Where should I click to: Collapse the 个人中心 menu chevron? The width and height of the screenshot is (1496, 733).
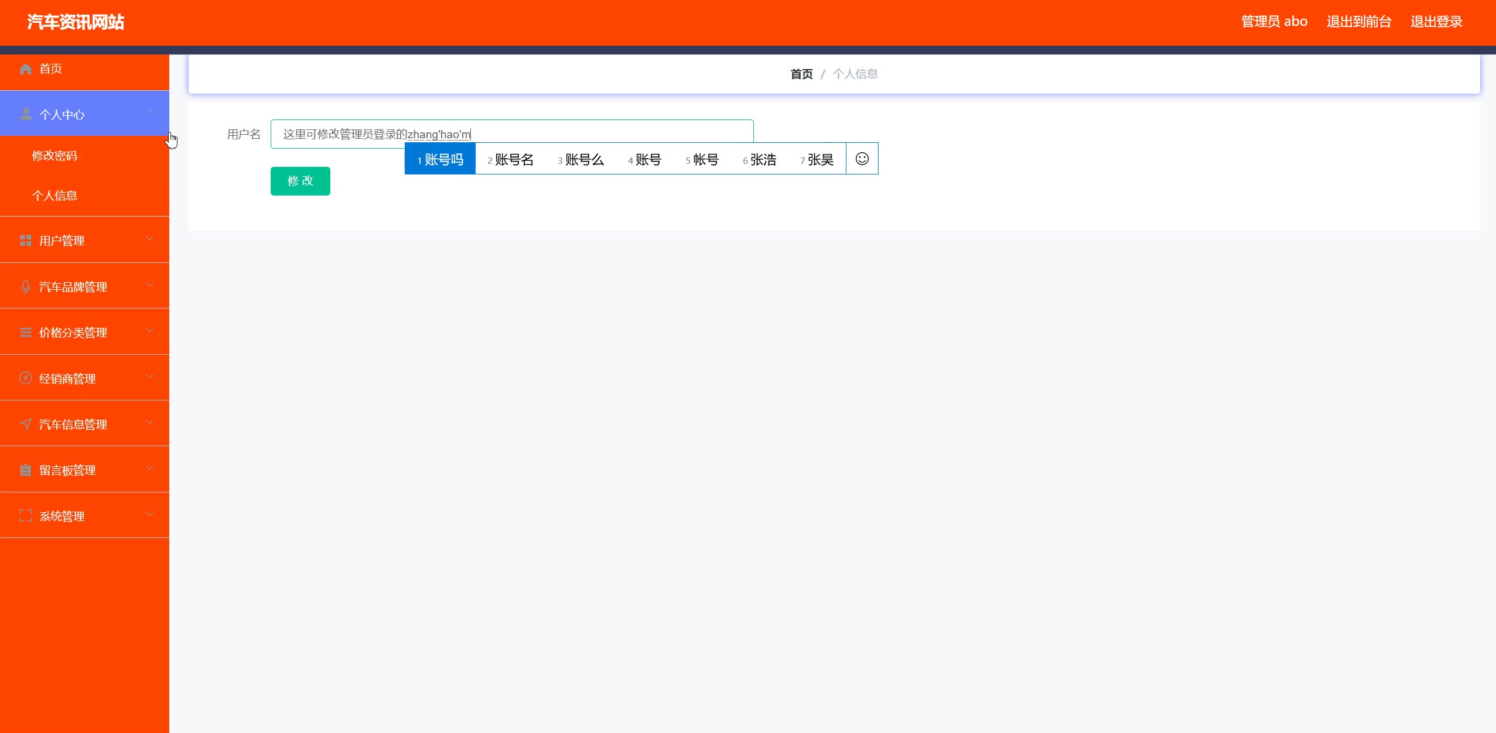[x=150, y=112]
